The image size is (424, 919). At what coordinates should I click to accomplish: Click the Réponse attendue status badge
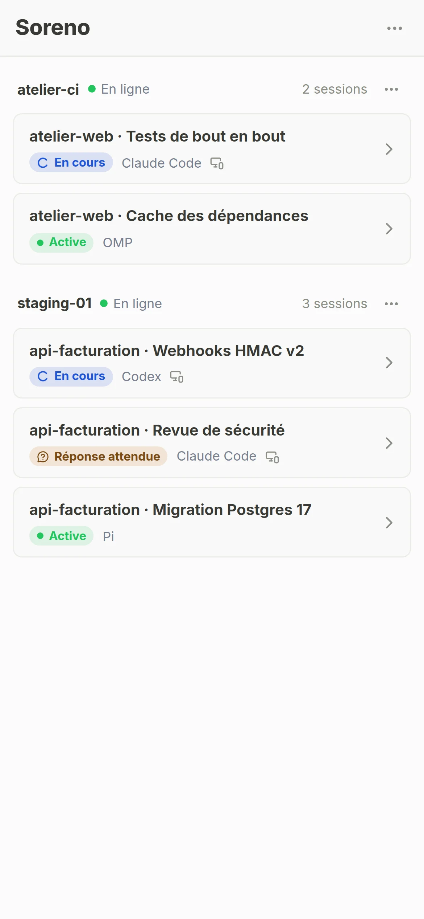click(x=98, y=457)
